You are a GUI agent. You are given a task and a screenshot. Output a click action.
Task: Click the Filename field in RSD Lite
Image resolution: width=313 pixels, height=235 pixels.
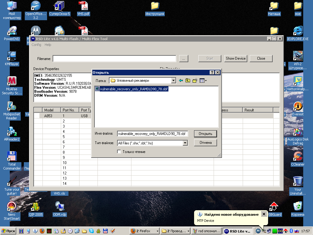tap(114, 58)
